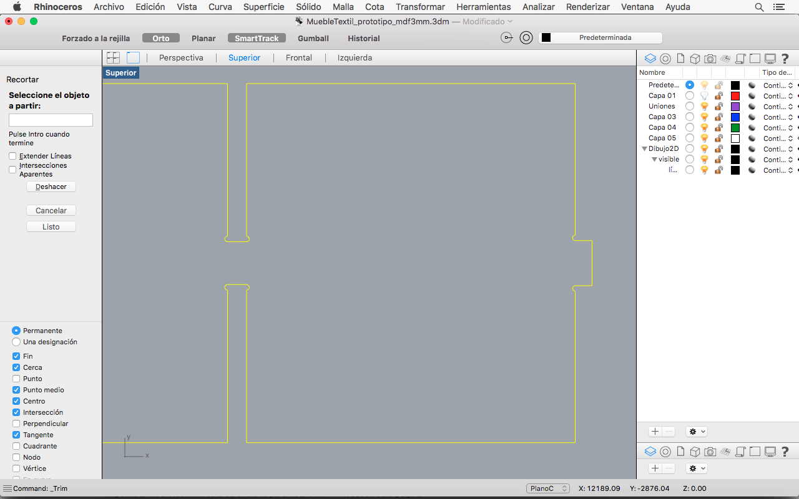This screenshot has height=499, width=799.
Task: Turn on Capa 01 layer light bulb
Action: (704, 95)
